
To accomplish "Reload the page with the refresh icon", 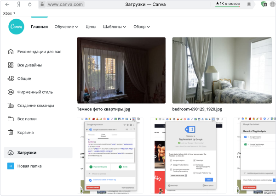I will (30, 4).
